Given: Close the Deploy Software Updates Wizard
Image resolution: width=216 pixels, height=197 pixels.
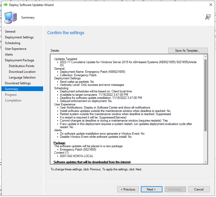Looking at the screenshot, I should click(x=211, y=5).
